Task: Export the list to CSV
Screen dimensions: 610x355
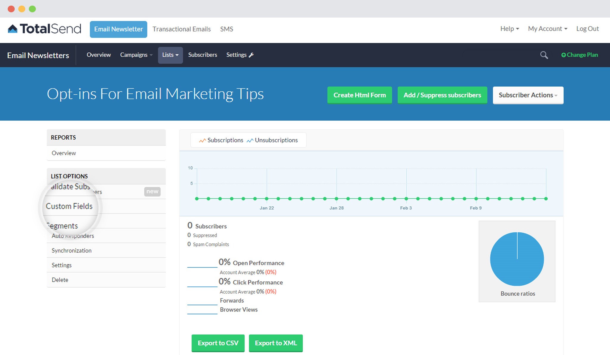Action: click(x=218, y=343)
